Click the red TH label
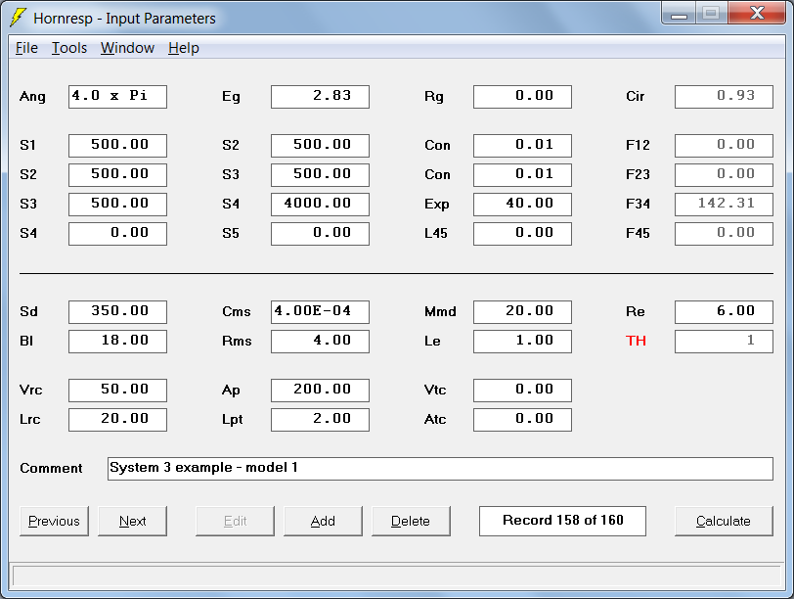This screenshot has width=794, height=599. 636,341
